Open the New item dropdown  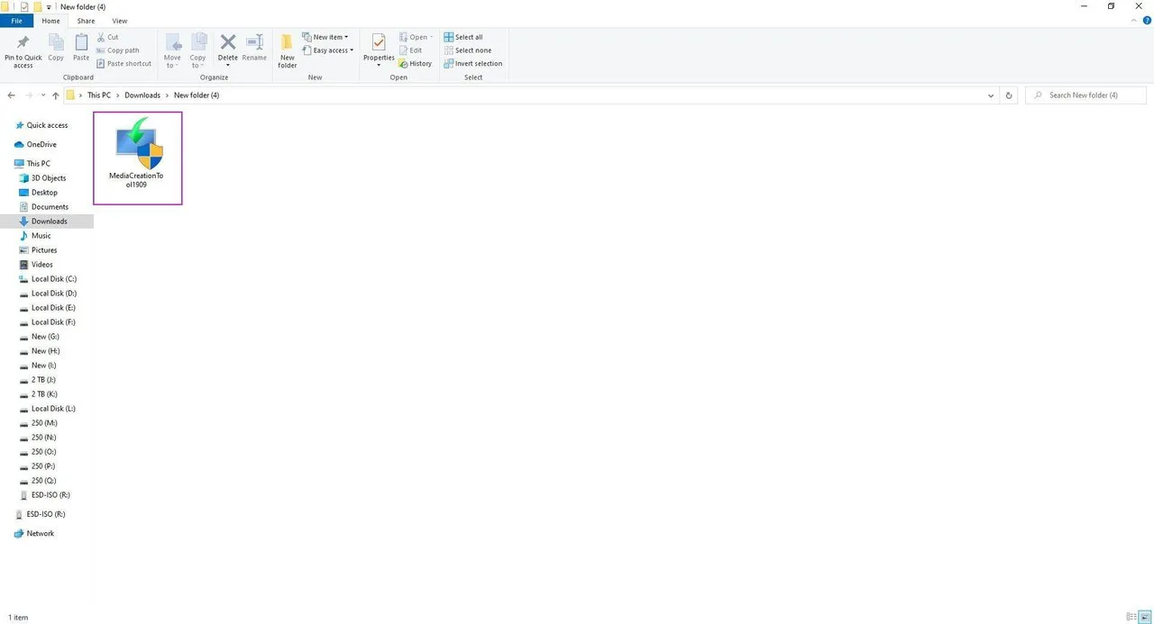coord(325,37)
